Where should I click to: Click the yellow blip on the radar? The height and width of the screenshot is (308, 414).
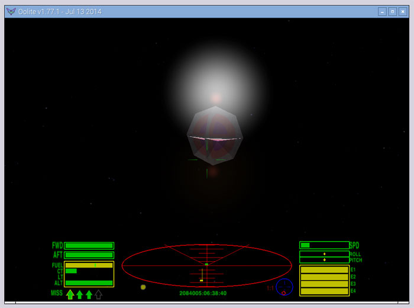pyautogui.click(x=202, y=280)
